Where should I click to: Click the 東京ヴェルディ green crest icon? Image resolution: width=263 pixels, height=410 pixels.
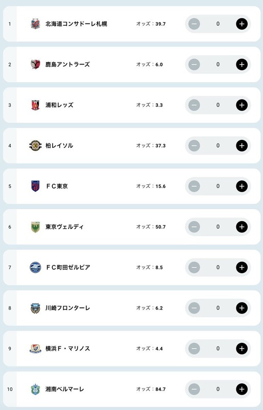(x=35, y=227)
